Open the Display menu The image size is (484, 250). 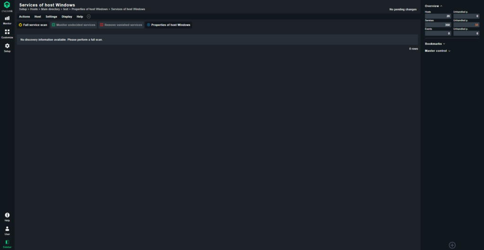tap(67, 17)
